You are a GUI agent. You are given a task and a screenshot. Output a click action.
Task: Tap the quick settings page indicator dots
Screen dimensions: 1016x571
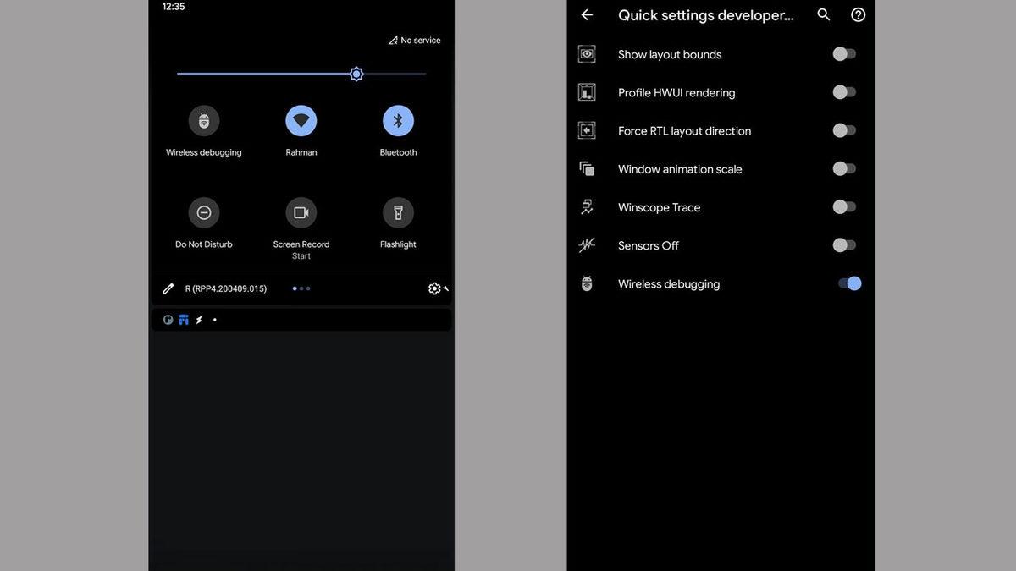click(301, 288)
